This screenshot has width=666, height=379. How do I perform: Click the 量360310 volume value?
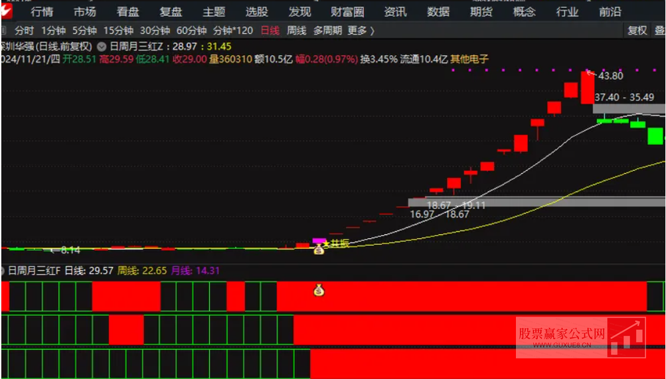pyautogui.click(x=230, y=60)
